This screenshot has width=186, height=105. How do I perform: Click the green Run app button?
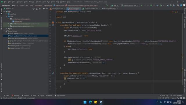point(142,5)
